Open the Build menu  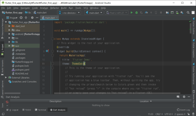point(64,8)
